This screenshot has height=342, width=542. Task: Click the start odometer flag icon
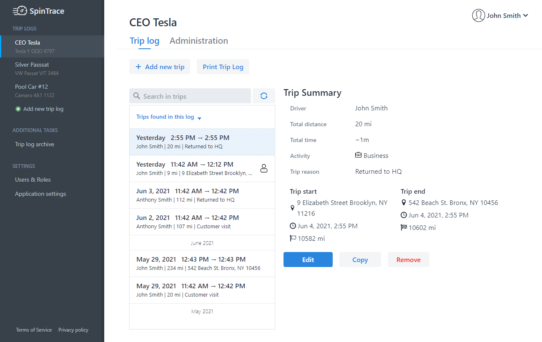(x=293, y=239)
